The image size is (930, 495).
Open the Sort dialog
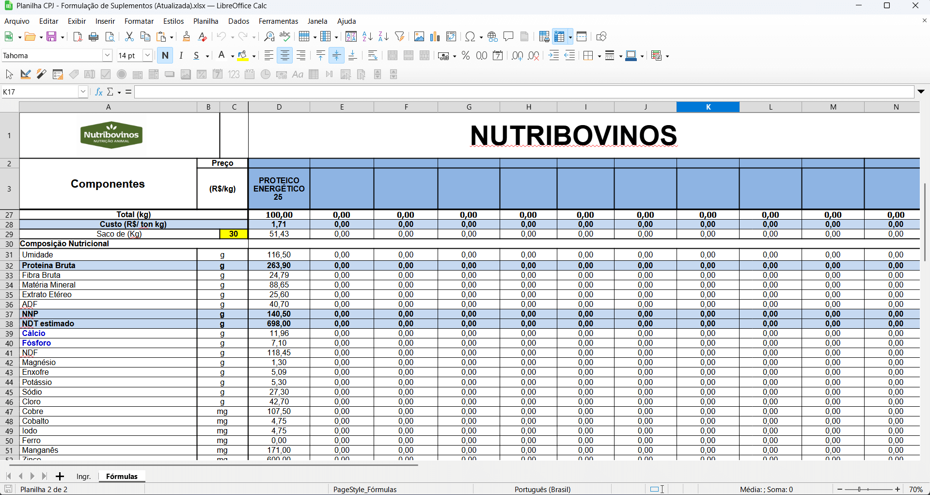pos(351,37)
